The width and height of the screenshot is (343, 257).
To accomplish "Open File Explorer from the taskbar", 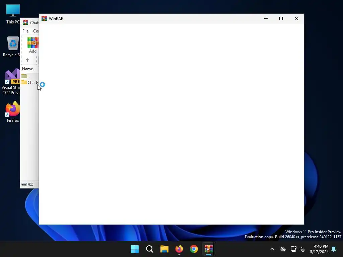I will pyautogui.click(x=164, y=249).
